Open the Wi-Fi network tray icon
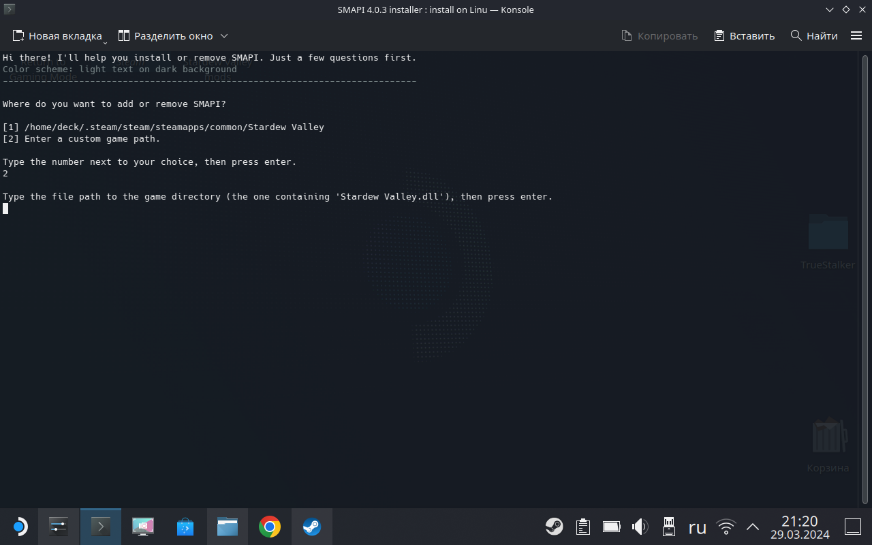This screenshot has width=872, height=545. [726, 527]
